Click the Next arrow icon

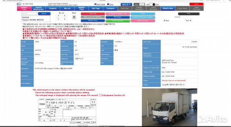(191, 21)
